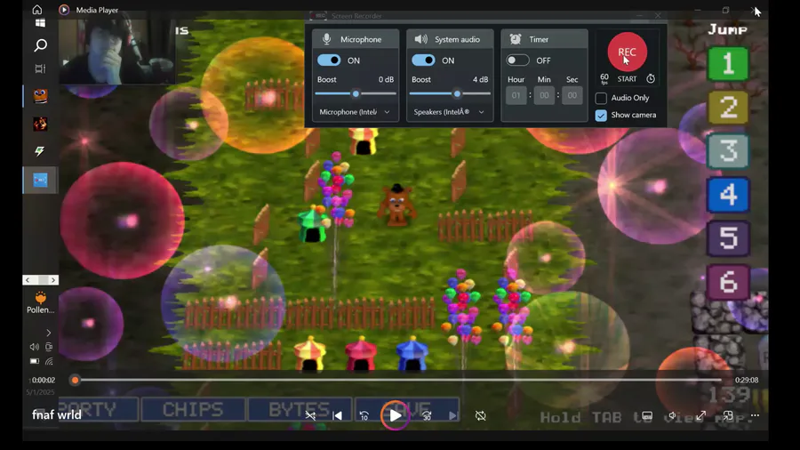Select the orange Freddy face taskbar app

click(40, 96)
